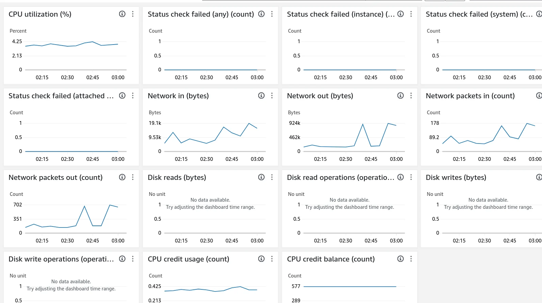
Task: Open actions menu for Status check failed (any)
Action: pyautogui.click(x=272, y=14)
